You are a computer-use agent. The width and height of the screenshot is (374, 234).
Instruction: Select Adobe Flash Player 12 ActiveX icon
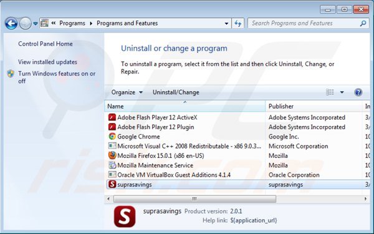tap(112, 117)
